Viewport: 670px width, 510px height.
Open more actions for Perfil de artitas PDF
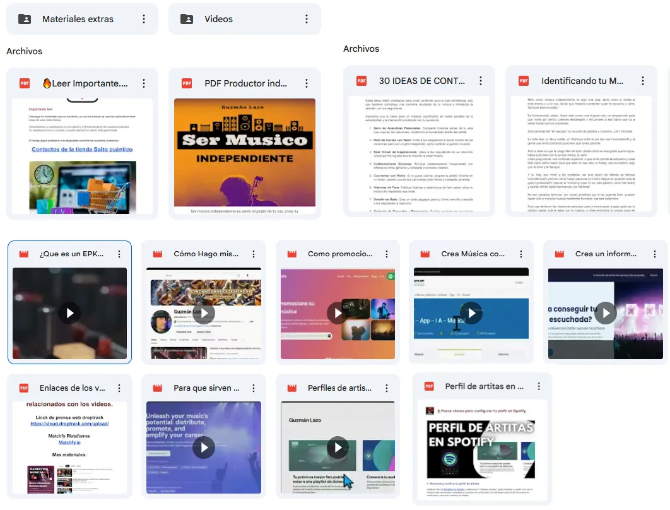click(x=539, y=386)
